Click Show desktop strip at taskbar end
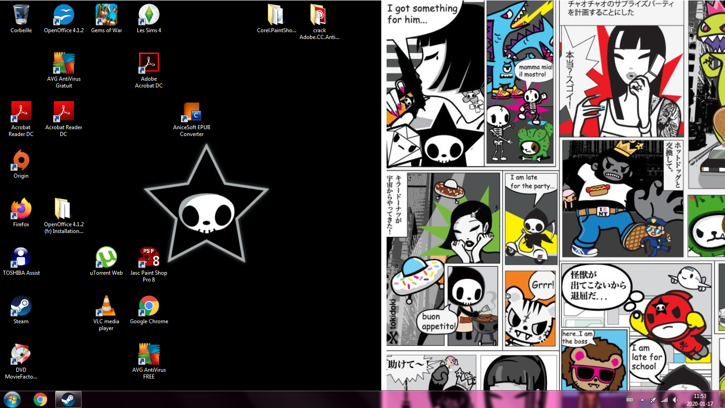Image resolution: width=725 pixels, height=408 pixels. (x=721, y=399)
